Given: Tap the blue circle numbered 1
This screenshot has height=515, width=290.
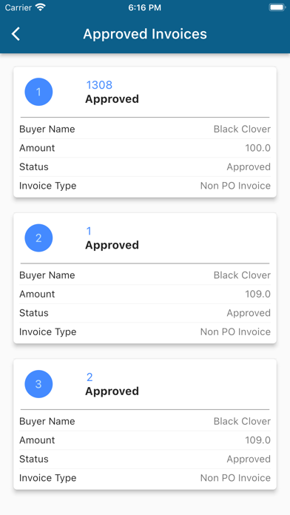Looking at the screenshot, I should coord(38,92).
